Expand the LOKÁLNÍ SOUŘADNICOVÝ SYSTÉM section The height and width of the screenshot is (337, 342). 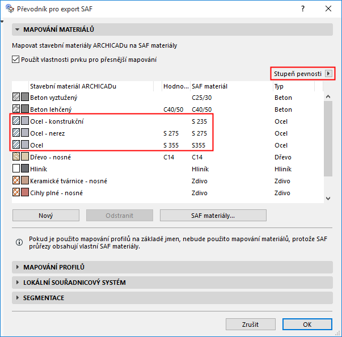[x=172, y=283]
